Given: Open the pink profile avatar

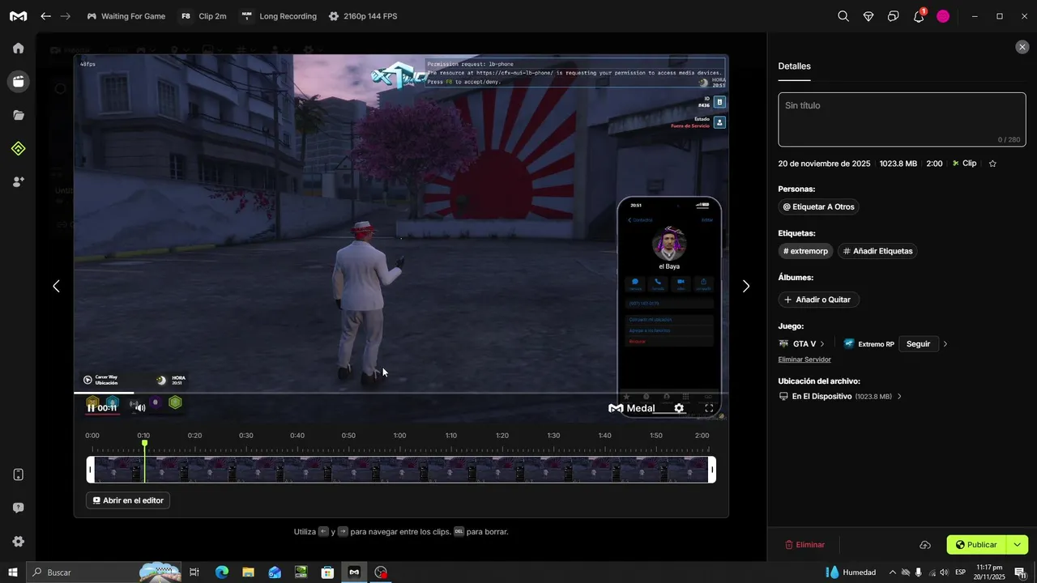Looking at the screenshot, I should point(943,16).
